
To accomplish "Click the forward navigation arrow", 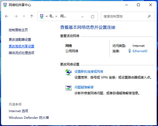I will tap(16, 16).
